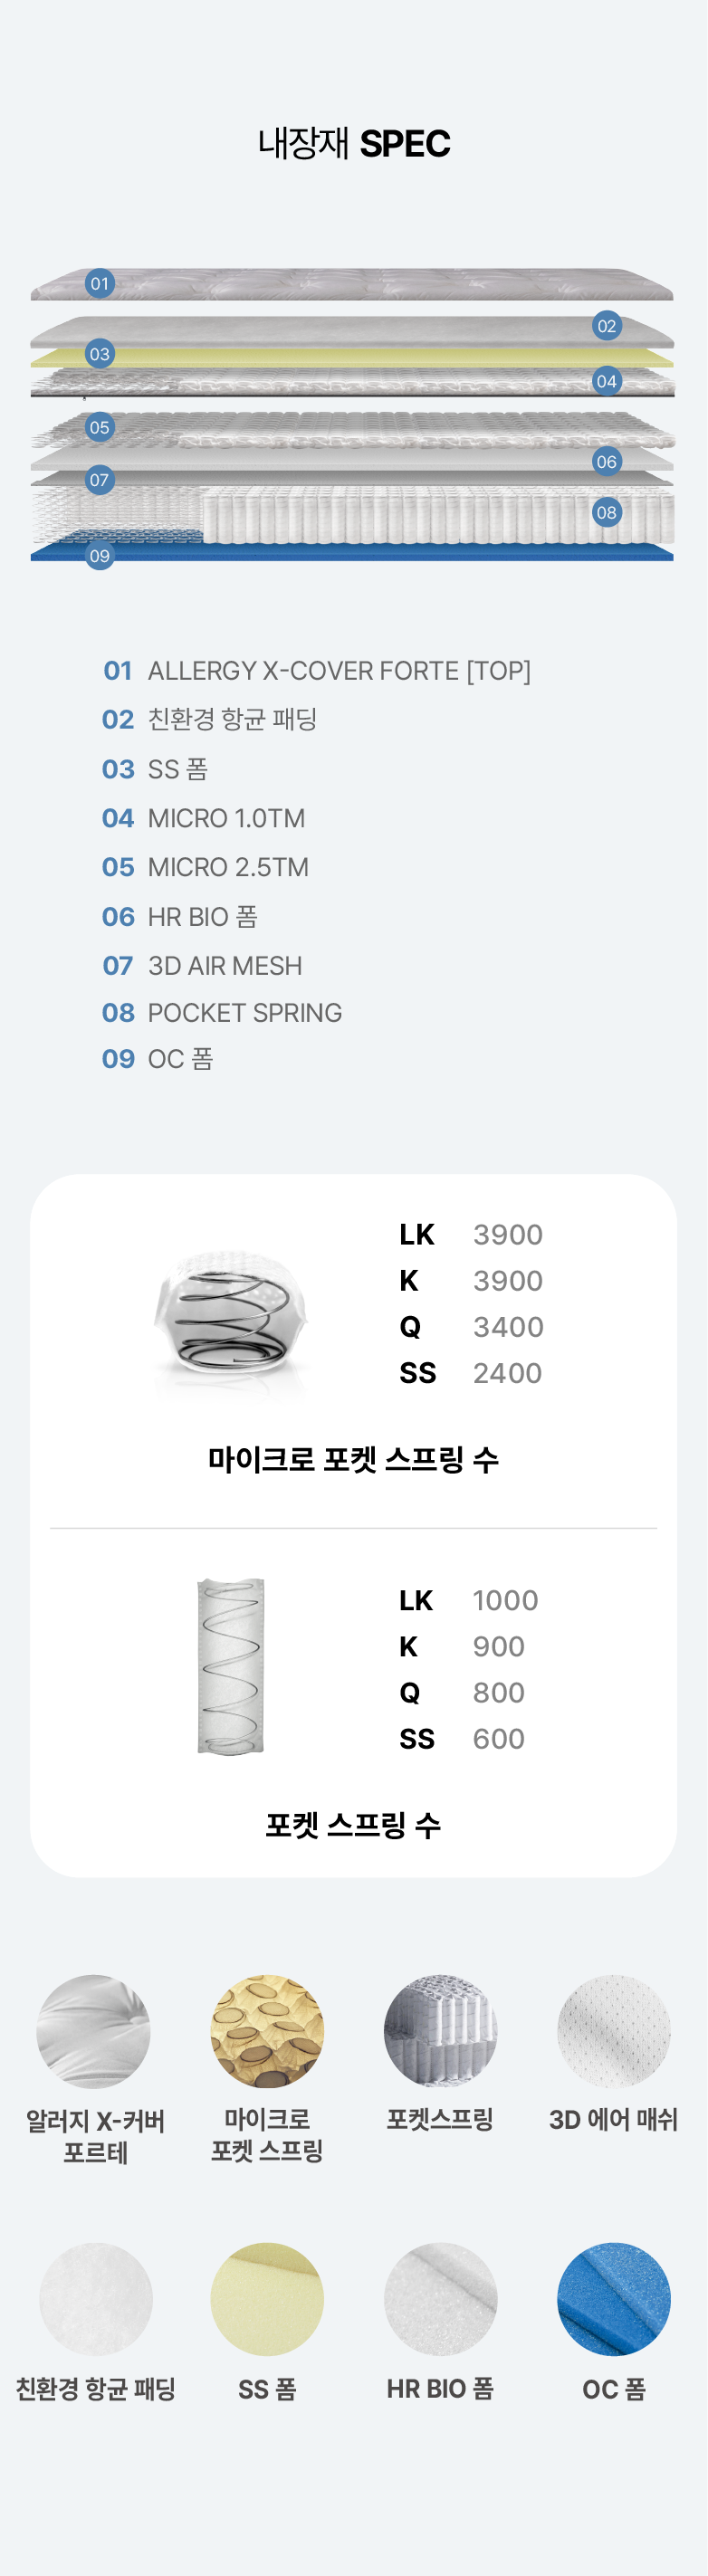
Task: Select the 친환경 항균 패딩 circular thumbnail
Action: (x=96, y=2299)
